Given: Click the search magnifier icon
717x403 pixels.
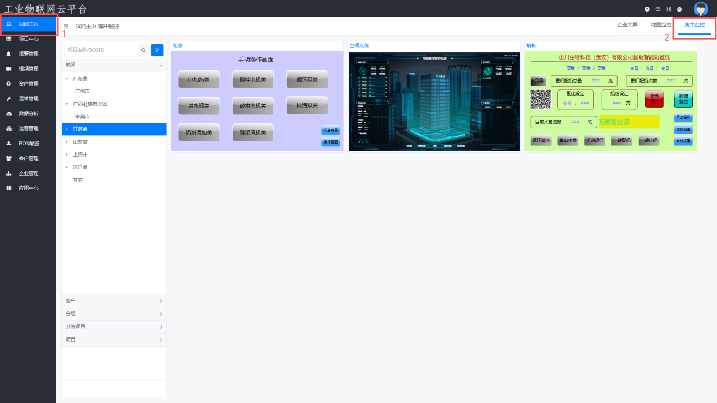Looking at the screenshot, I should (144, 50).
